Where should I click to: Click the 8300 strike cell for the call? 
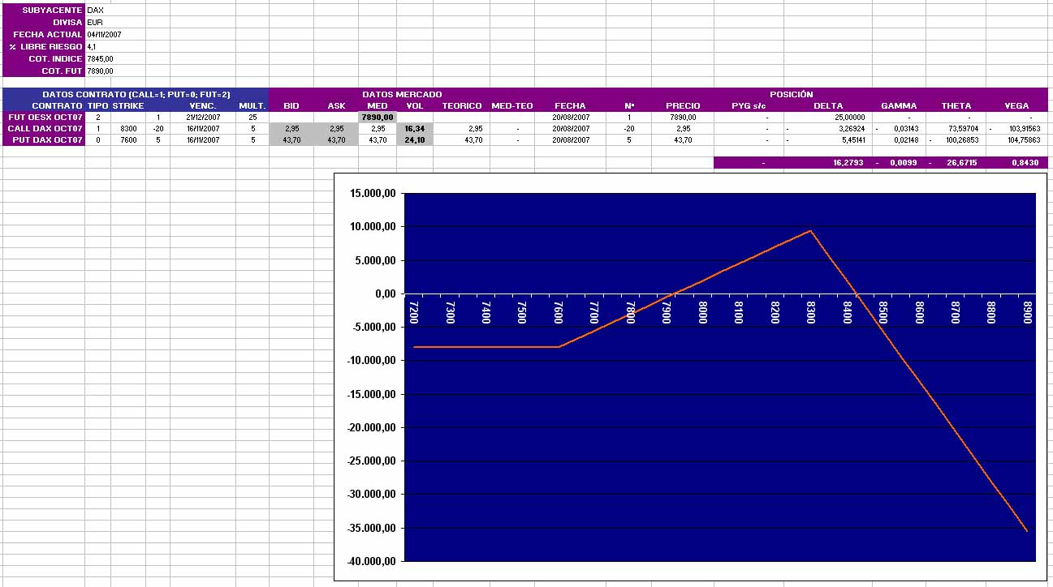pos(128,129)
